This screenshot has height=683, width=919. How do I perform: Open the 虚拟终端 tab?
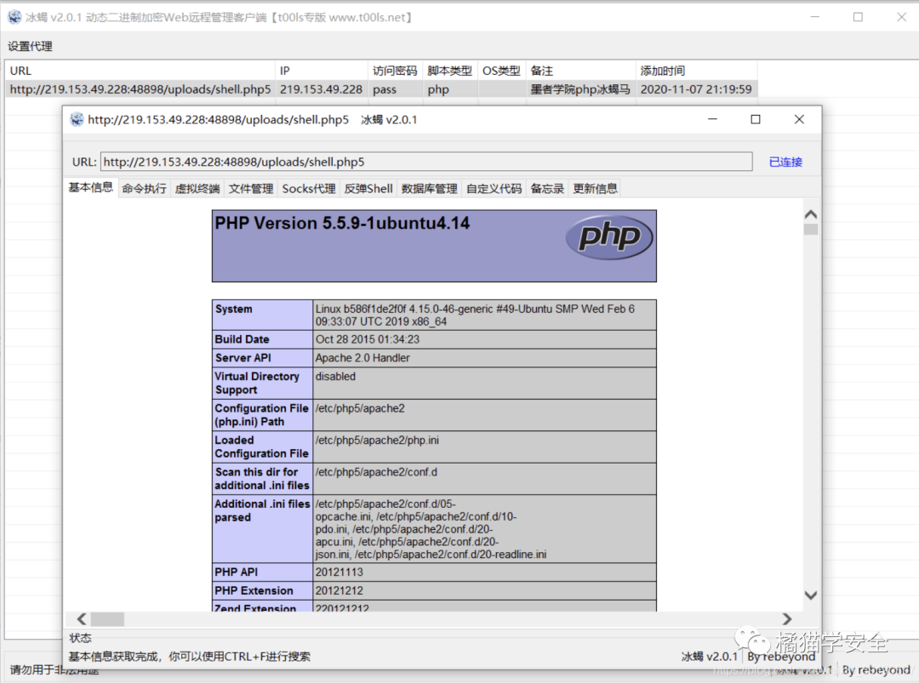(x=197, y=189)
